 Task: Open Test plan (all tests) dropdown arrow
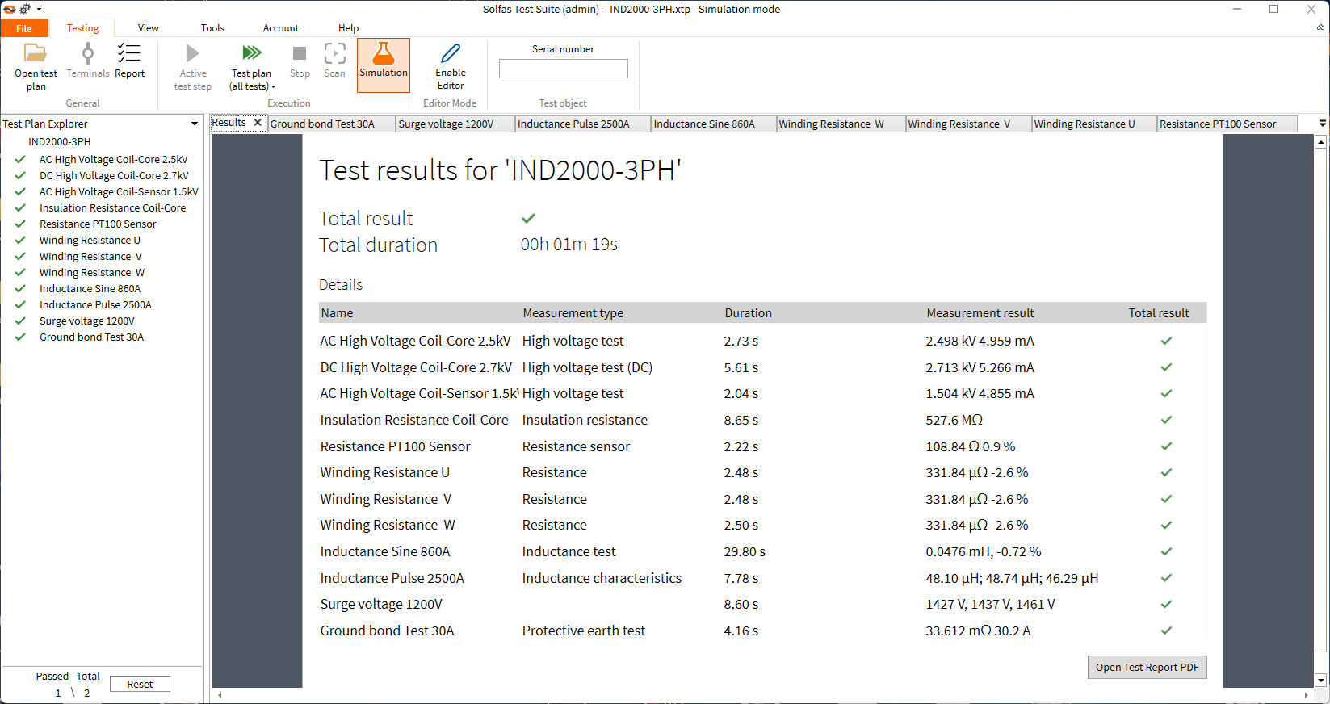coord(273,87)
